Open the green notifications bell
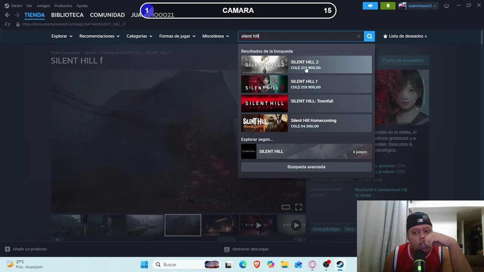 (x=388, y=6)
